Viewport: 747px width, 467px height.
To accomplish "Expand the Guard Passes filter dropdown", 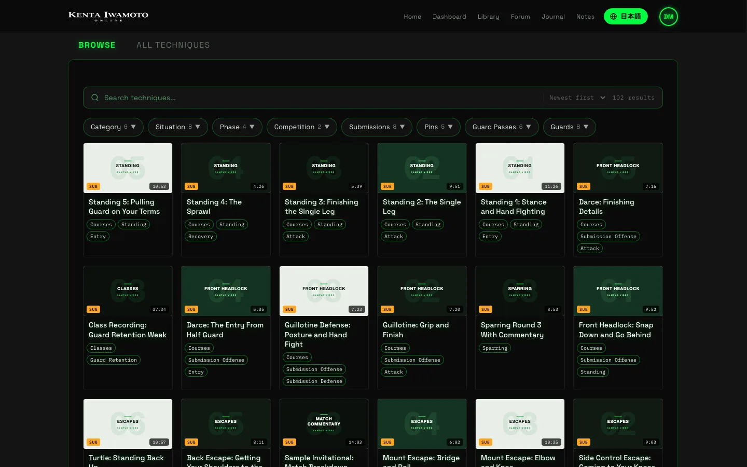I will pyautogui.click(x=502, y=127).
